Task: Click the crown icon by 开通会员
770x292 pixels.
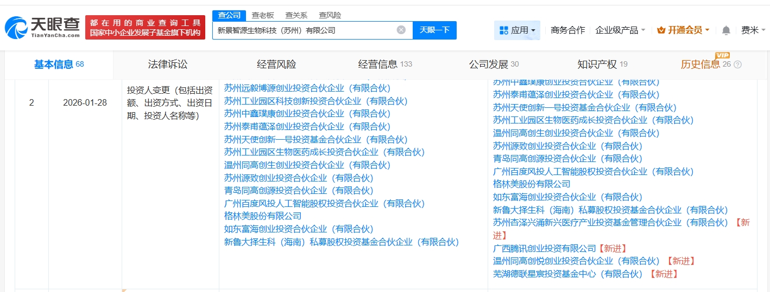Action: click(661, 30)
